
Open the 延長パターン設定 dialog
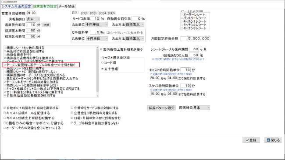161,108
